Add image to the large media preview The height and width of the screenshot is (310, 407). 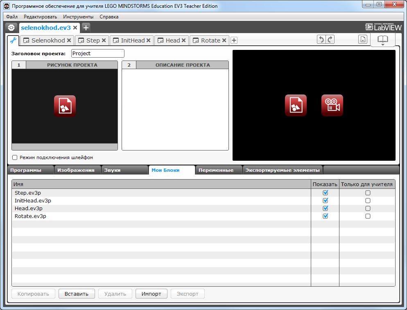point(296,105)
